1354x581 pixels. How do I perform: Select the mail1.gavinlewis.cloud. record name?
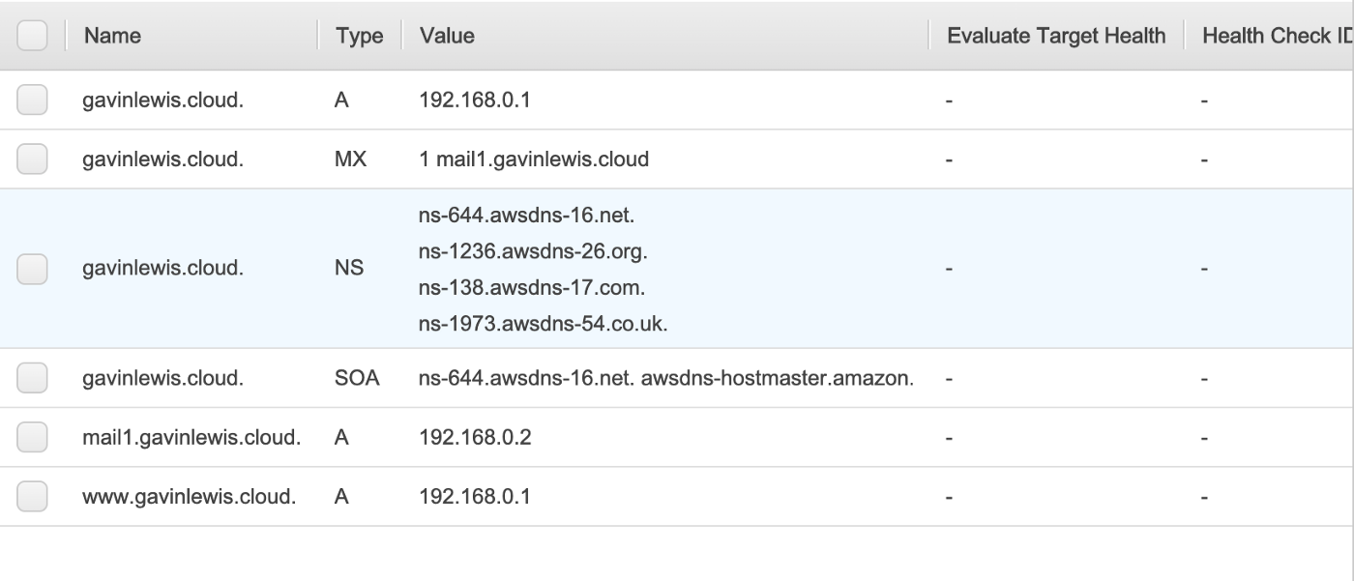(x=191, y=438)
